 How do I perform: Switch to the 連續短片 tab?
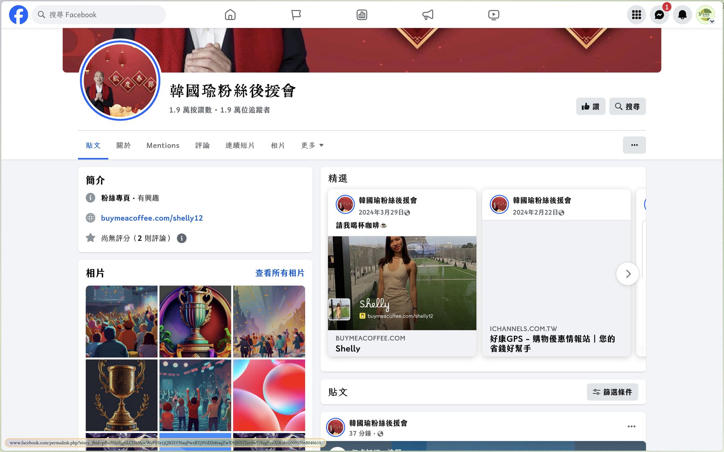coord(240,145)
